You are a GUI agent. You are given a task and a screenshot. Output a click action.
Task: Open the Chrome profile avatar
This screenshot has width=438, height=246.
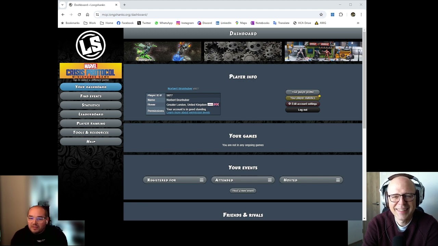(353, 15)
